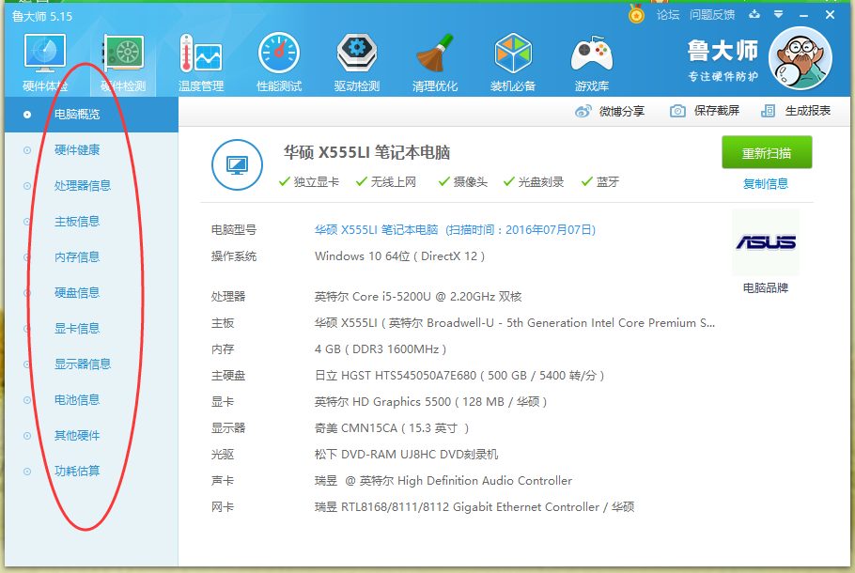Share via 微博分享

[x=610, y=111]
